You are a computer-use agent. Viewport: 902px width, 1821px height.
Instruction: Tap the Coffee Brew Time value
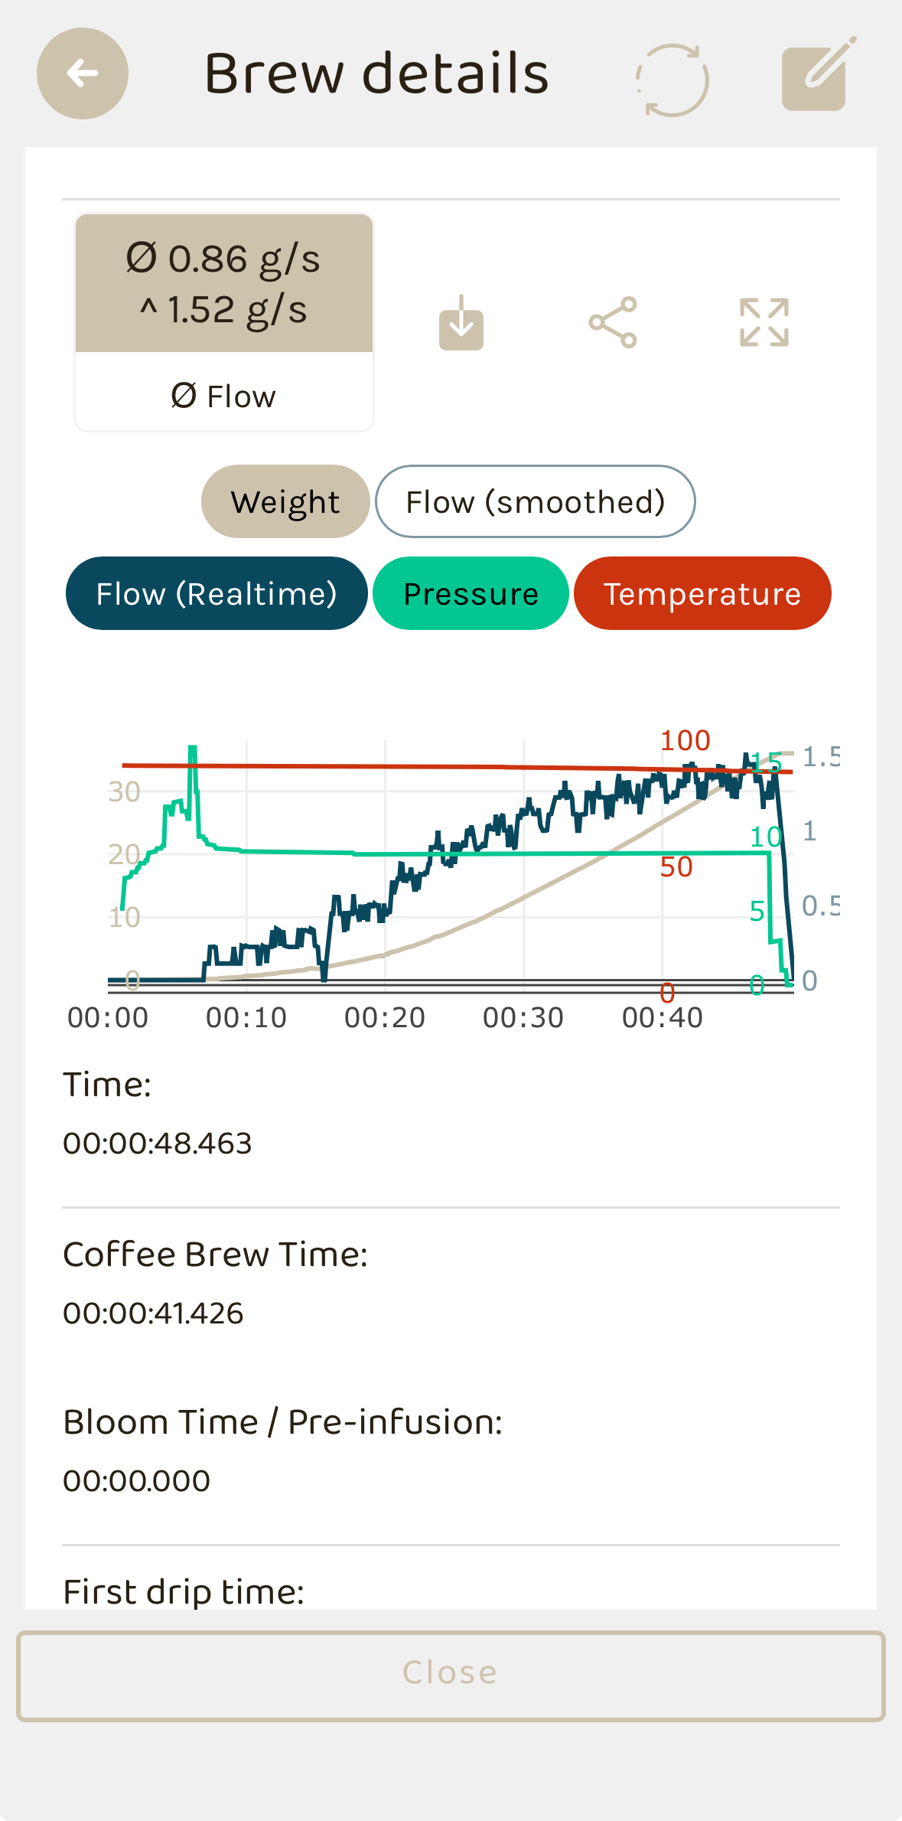pos(153,1314)
